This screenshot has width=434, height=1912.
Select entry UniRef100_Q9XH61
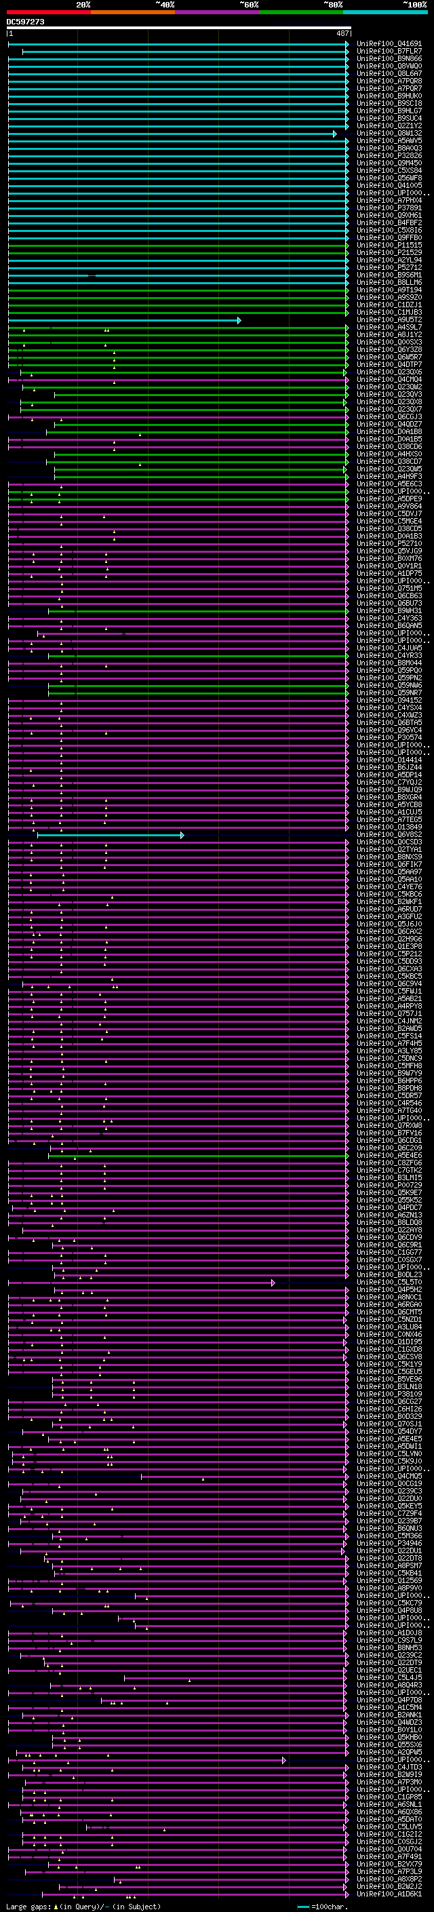click(389, 215)
